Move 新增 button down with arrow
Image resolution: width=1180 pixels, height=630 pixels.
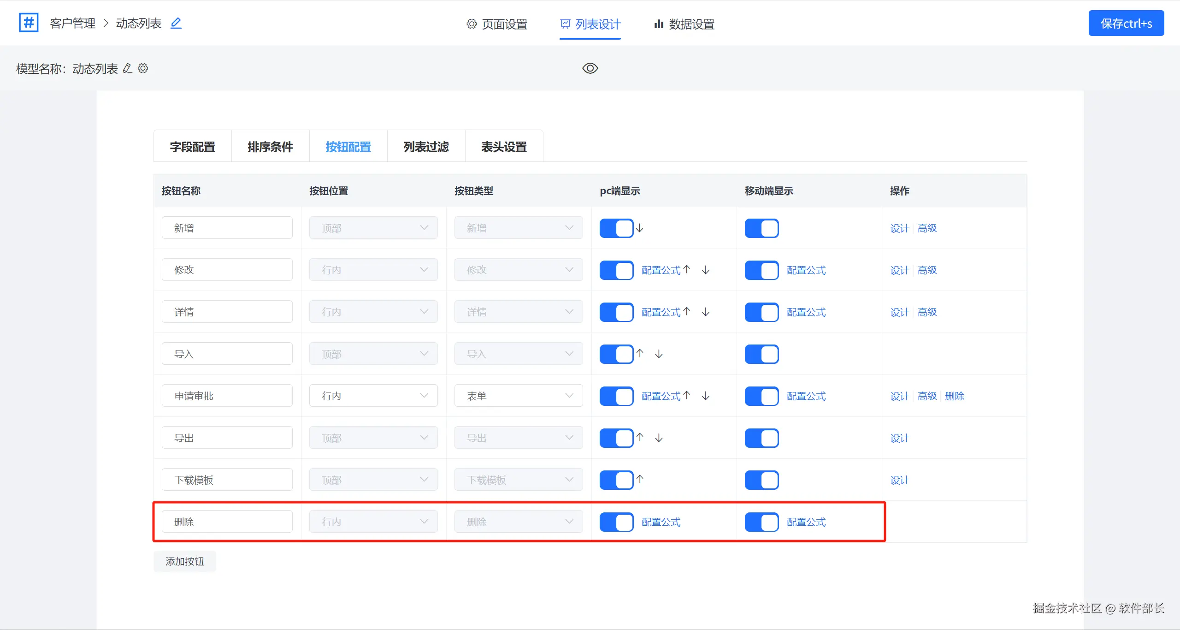point(640,228)
